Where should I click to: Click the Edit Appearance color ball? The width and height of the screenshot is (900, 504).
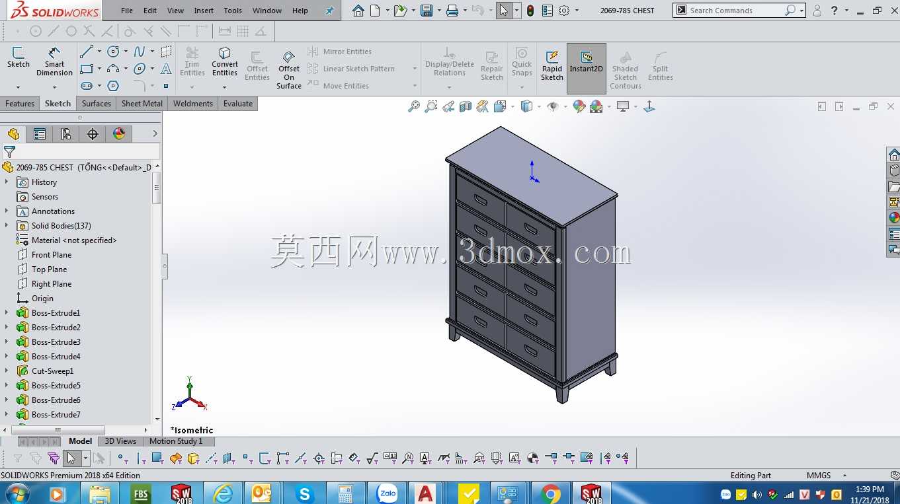coord(579,106)
